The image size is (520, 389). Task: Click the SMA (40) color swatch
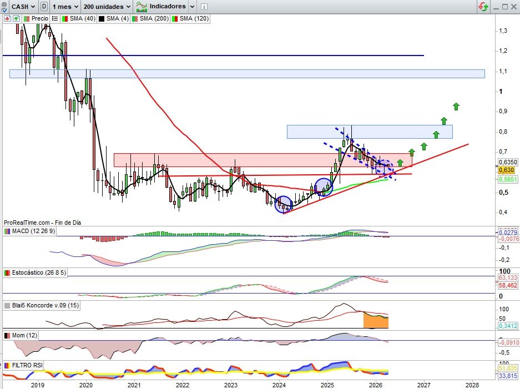tap(65, 18)
